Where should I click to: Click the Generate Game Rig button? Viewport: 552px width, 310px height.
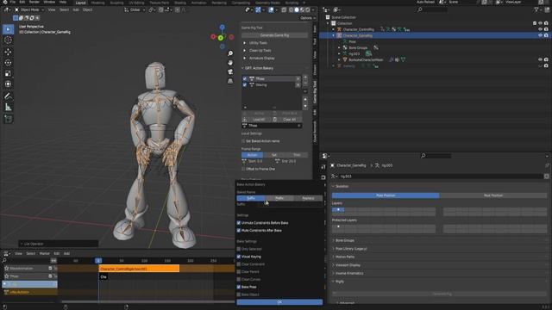point(274,35)
